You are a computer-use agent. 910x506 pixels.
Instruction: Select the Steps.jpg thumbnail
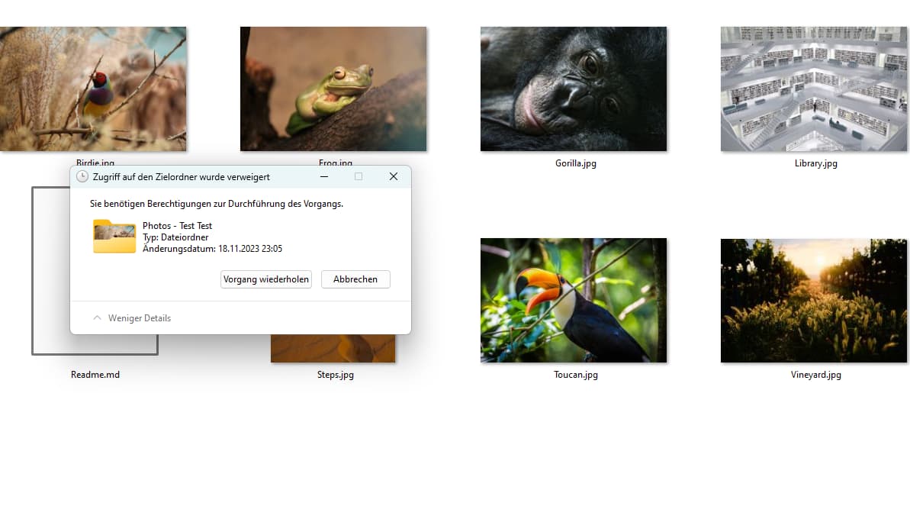(x=333, y=349)
